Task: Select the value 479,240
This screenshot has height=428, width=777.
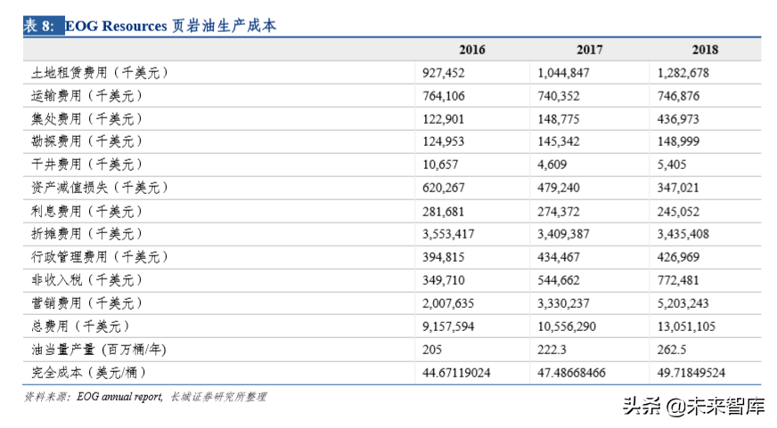Action: (x=559, y=188)
